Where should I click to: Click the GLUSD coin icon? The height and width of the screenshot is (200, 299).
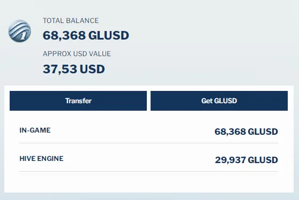coord(20,31)
